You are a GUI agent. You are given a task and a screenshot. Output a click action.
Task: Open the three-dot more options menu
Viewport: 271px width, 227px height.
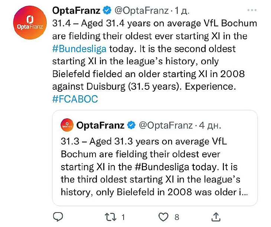252,10
